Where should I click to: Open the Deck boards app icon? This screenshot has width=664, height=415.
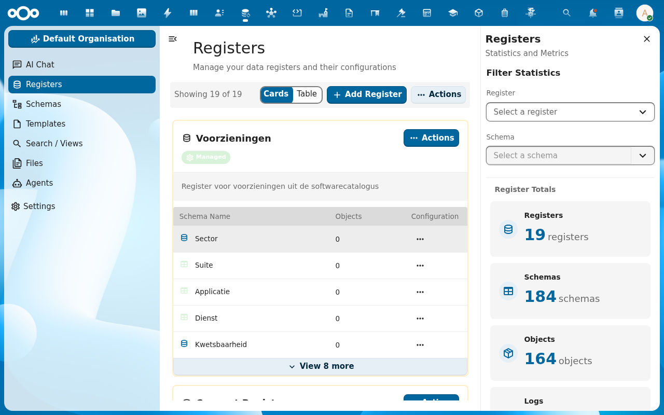coord(193,13)
